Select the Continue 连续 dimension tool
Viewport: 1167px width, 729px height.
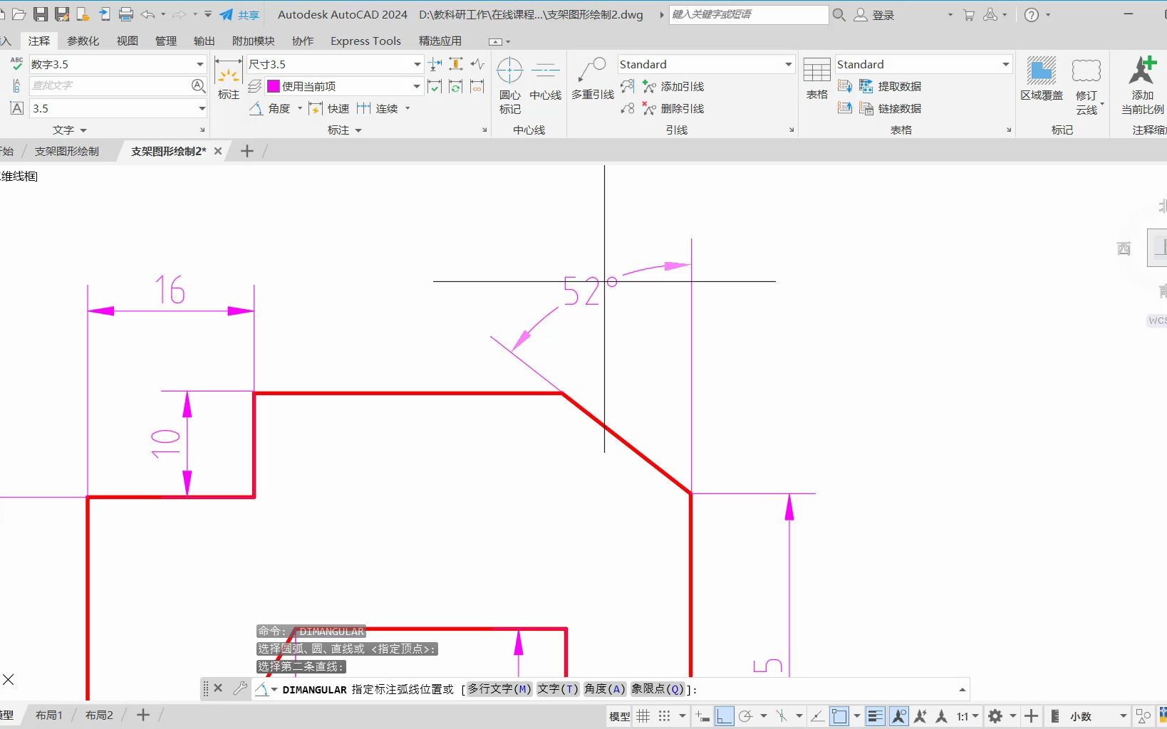coord(378,108)
